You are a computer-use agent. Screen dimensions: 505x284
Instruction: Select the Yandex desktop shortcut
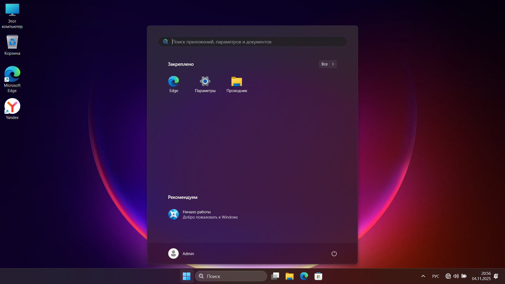click(12, 109)
